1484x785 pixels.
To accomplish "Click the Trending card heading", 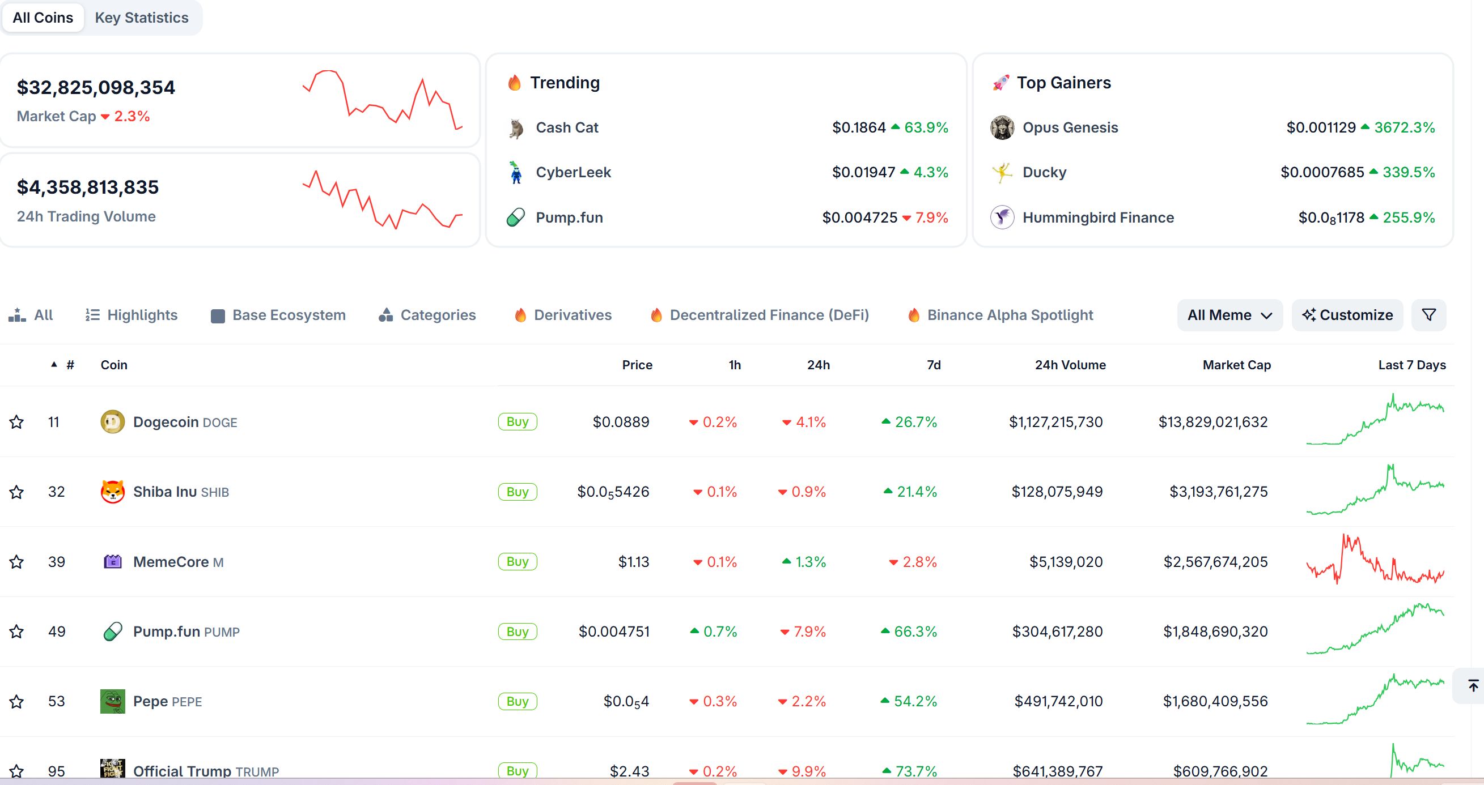I will point(565,83).
